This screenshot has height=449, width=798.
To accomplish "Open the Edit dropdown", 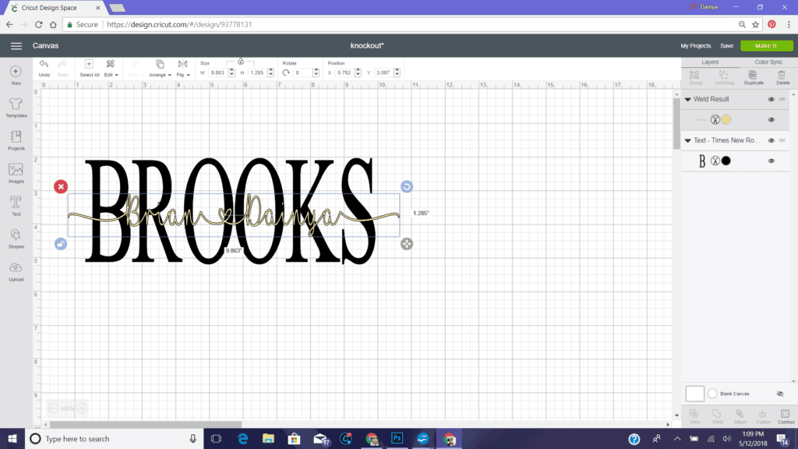I will coord(111,68).
